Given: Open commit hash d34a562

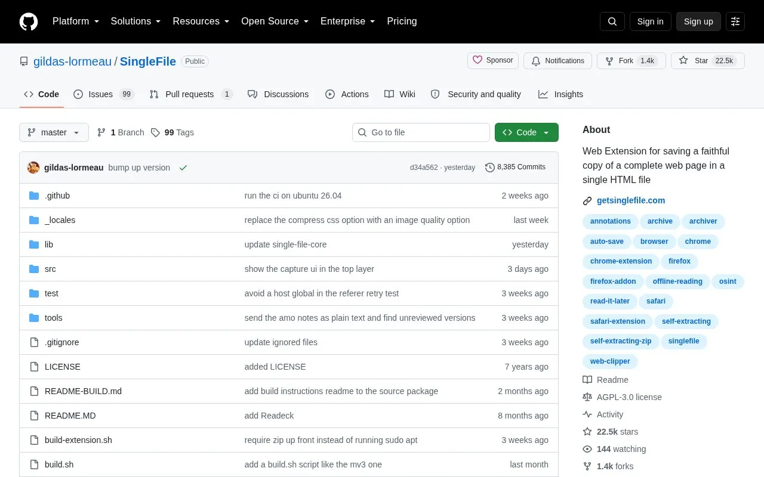Looking at the screenshot, I should point(424,168).
